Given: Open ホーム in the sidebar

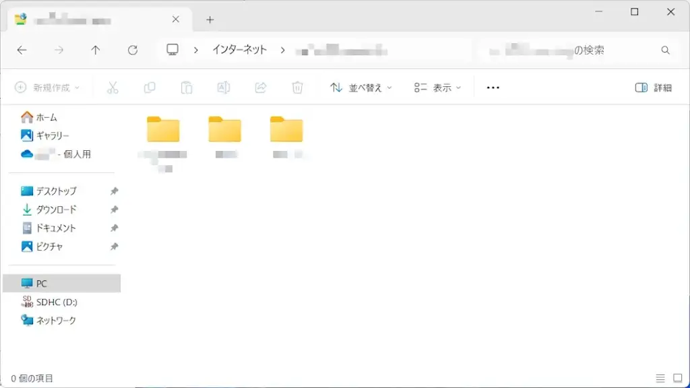Looking at the screenshot, I should click(46, 117).
